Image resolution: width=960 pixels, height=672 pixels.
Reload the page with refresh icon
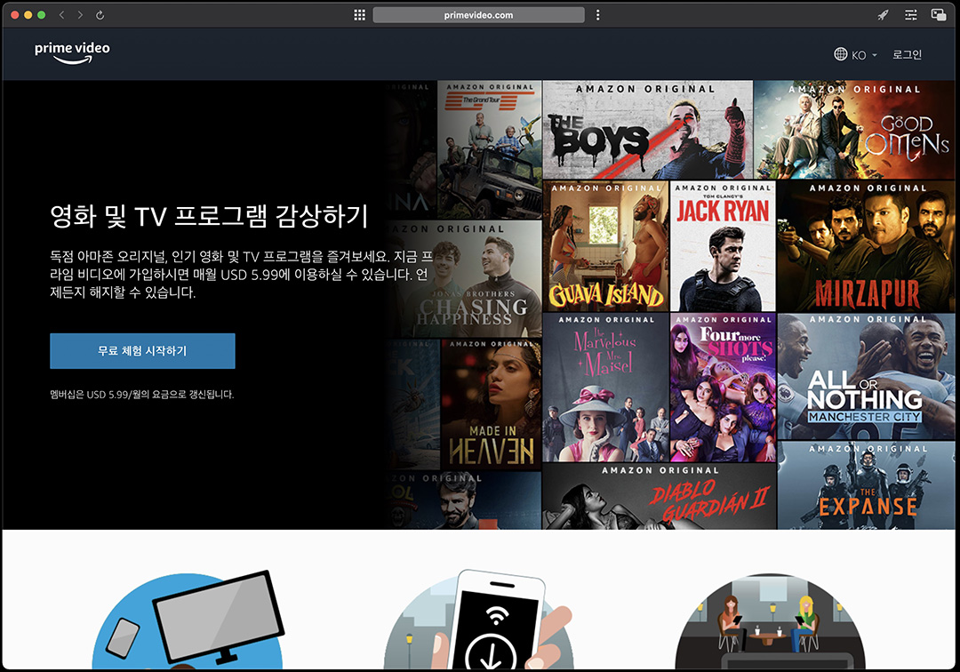click(x=100, y=15)
